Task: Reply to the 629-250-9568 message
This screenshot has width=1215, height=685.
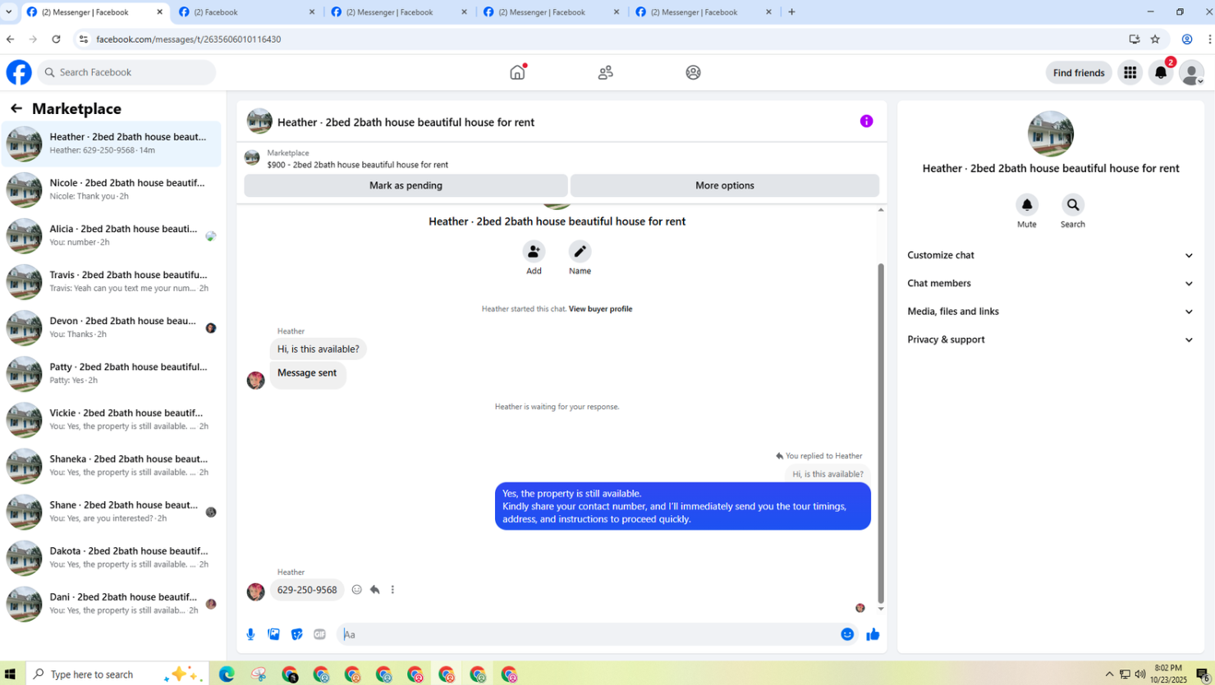Action: [374, 590]
